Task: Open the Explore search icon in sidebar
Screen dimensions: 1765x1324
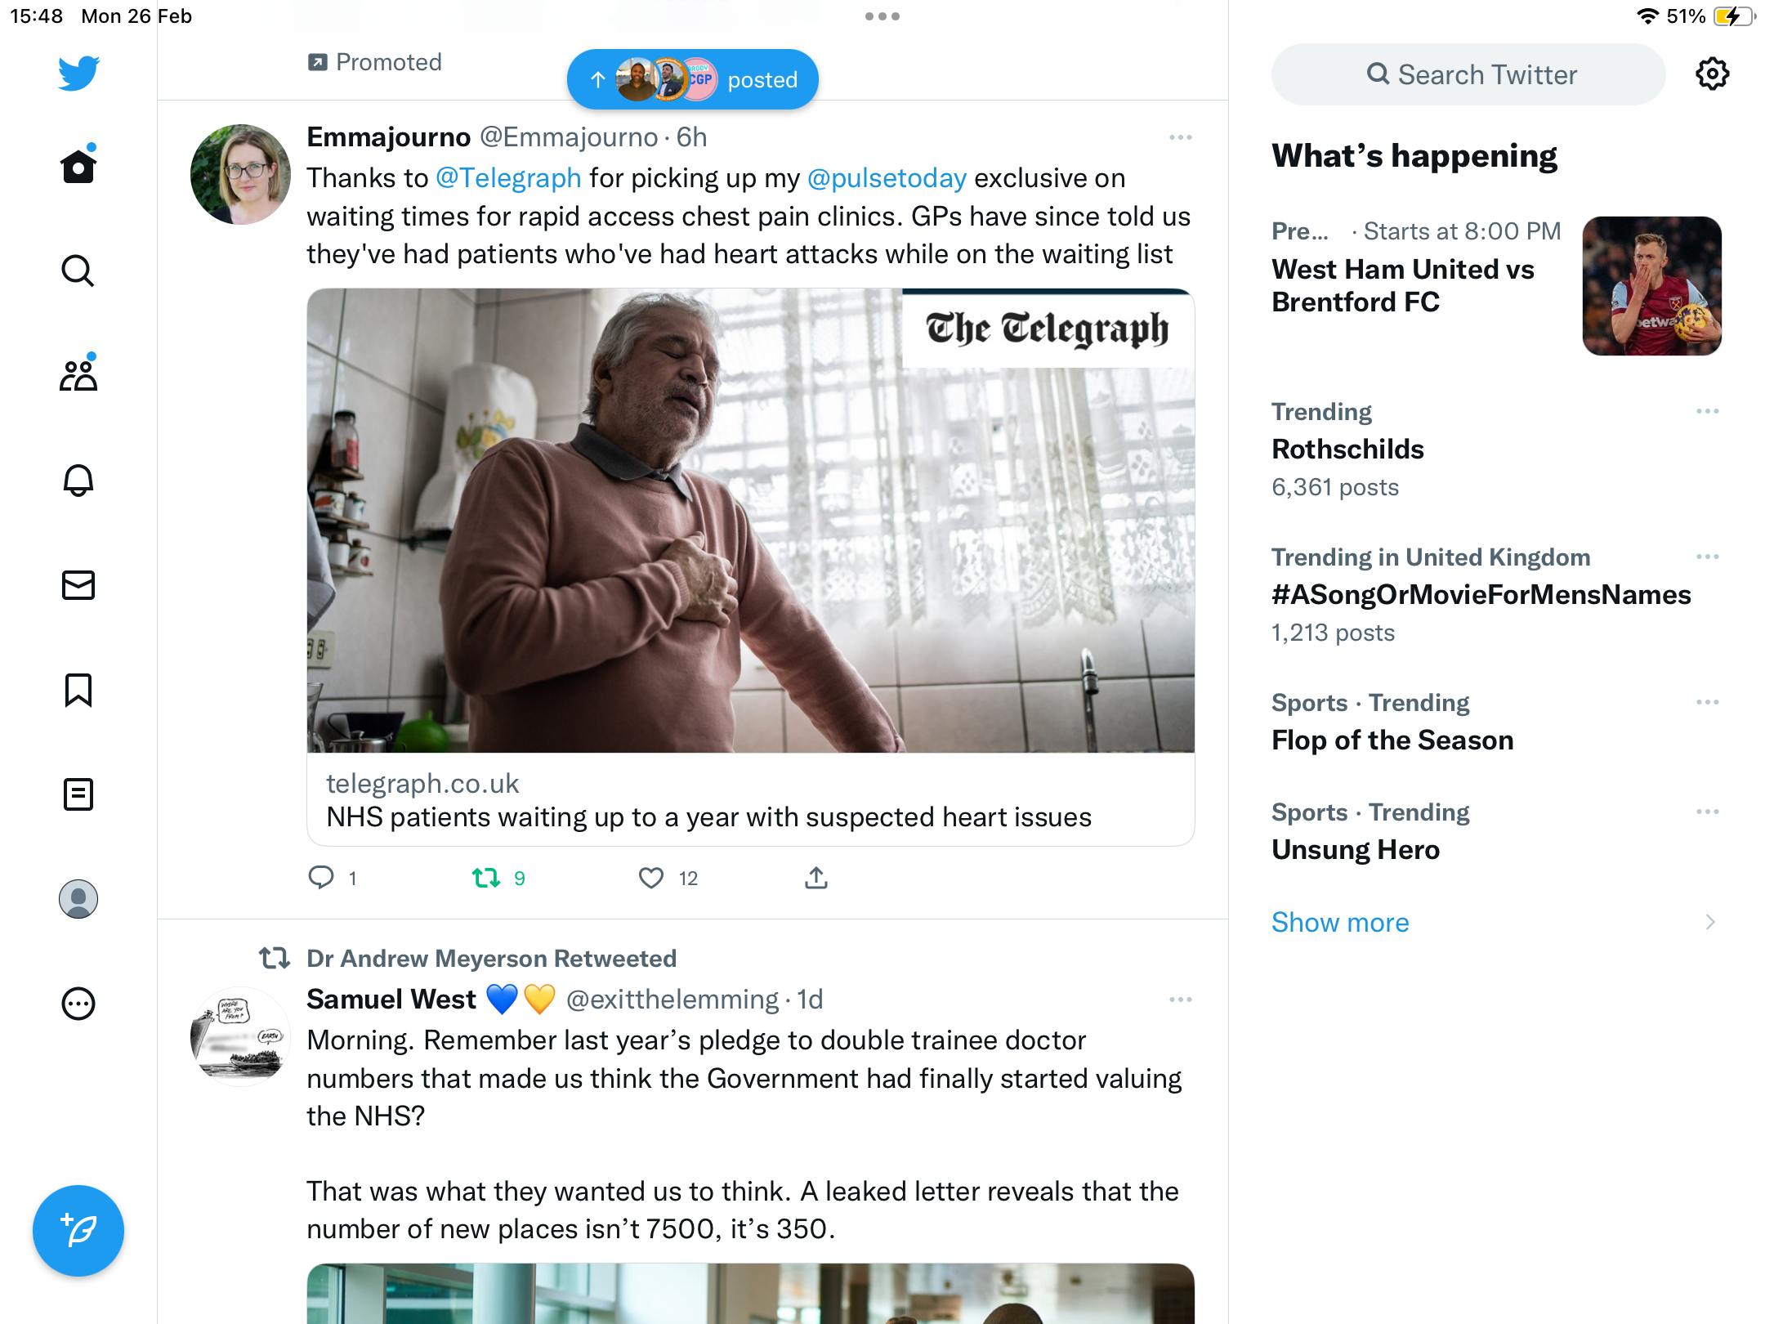Action: [x=78, y=271]
